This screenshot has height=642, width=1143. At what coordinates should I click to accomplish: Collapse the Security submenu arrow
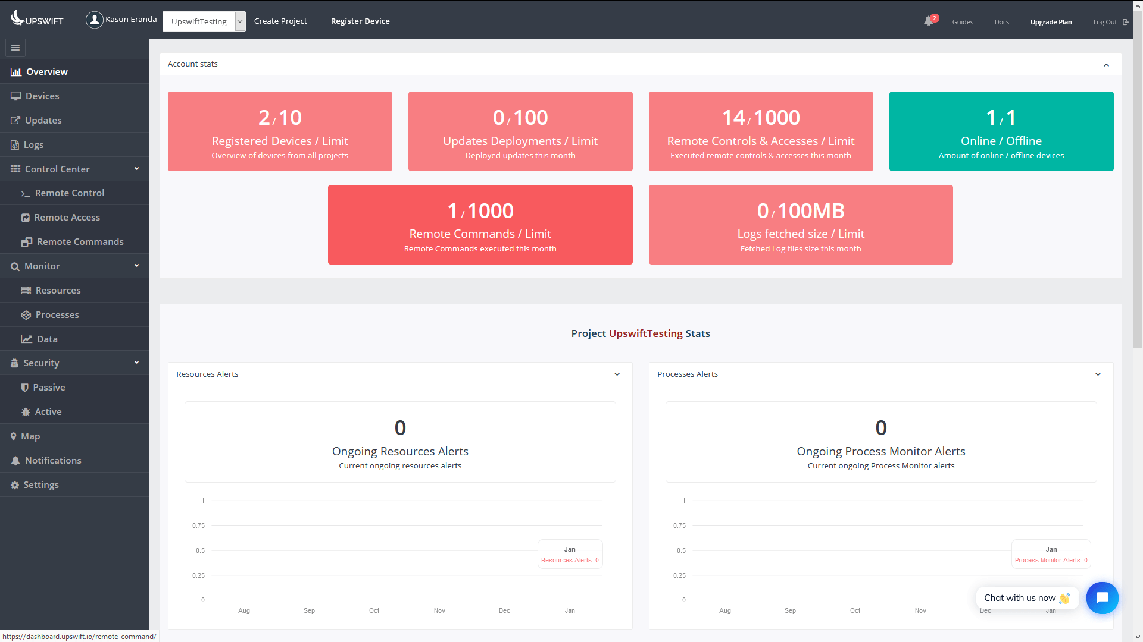137,363
